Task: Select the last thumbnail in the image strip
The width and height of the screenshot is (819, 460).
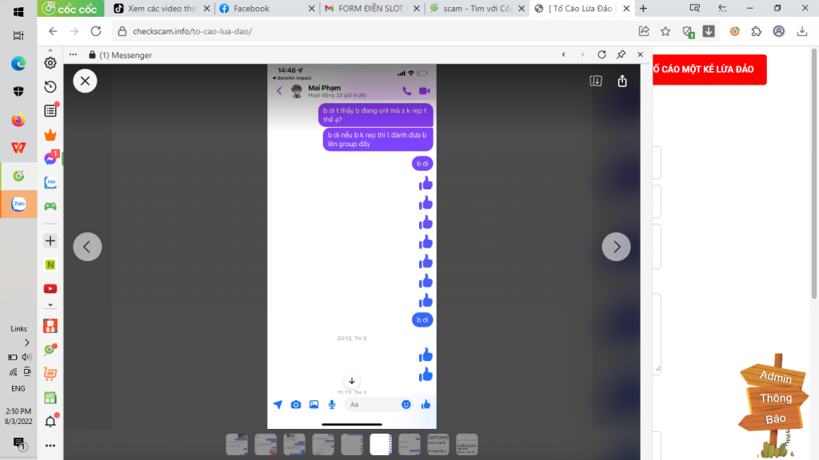Action: point(466,444)
